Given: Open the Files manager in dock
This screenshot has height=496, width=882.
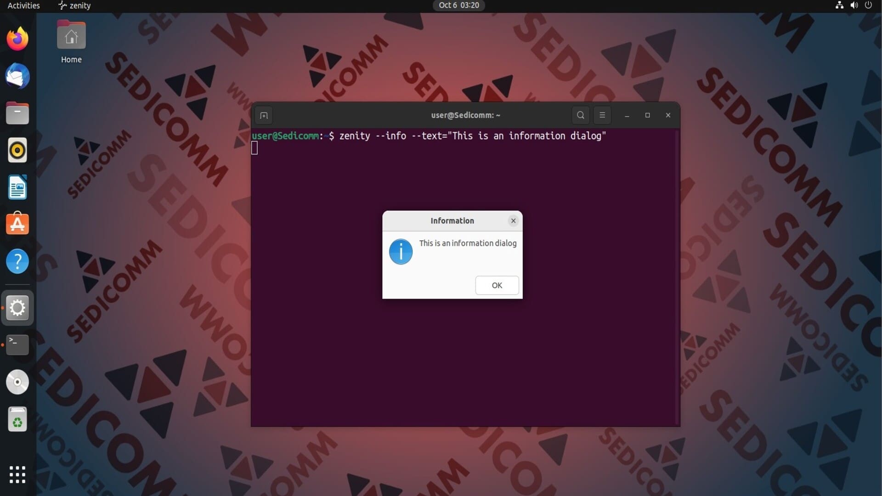Looking at the screenshot, I should [17, 113].
